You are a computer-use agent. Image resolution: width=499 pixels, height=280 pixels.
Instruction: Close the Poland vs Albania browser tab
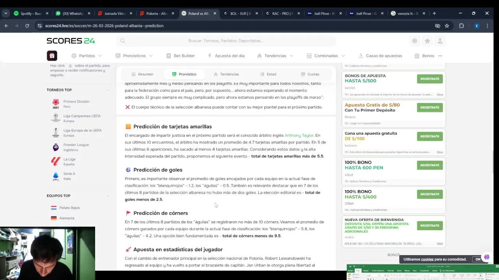215,13
